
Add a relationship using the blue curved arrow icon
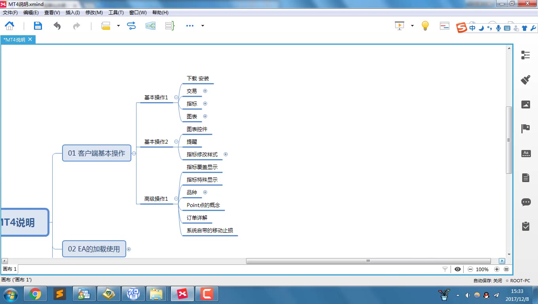[131, 26]
